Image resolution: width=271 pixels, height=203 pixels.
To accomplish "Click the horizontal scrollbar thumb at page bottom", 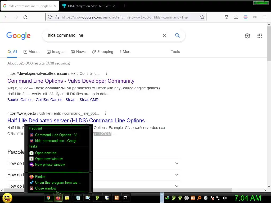I will click(x=117, y=190).
